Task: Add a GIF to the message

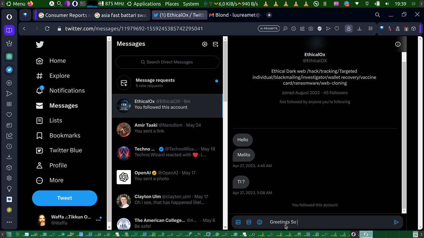Action: click(x=249, y=222)
